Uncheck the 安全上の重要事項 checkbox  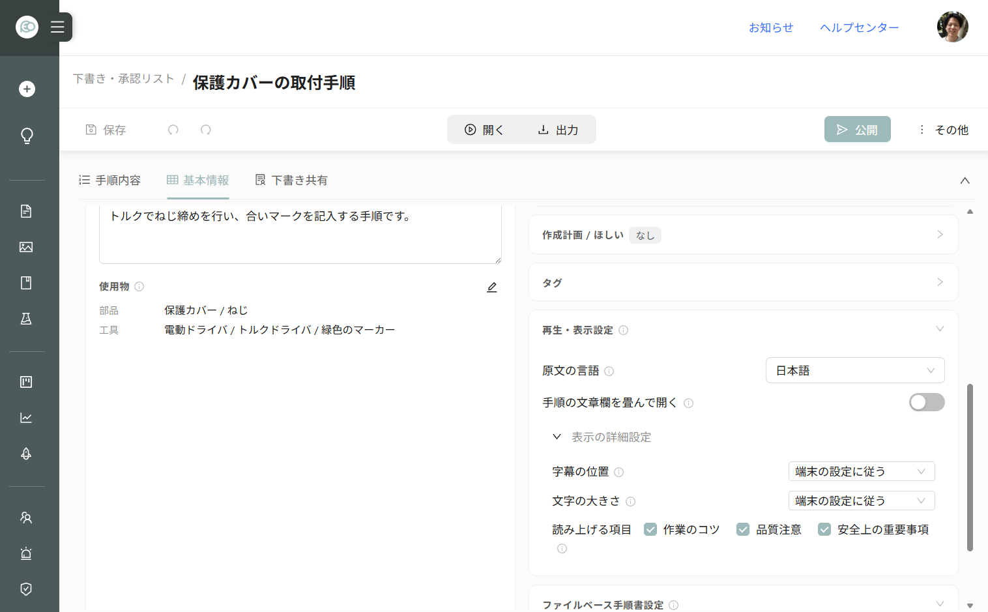point(824,529)
